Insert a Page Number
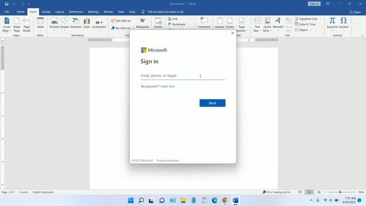The width and height of the screenshot is (366, 206). (x=241, y=25)
